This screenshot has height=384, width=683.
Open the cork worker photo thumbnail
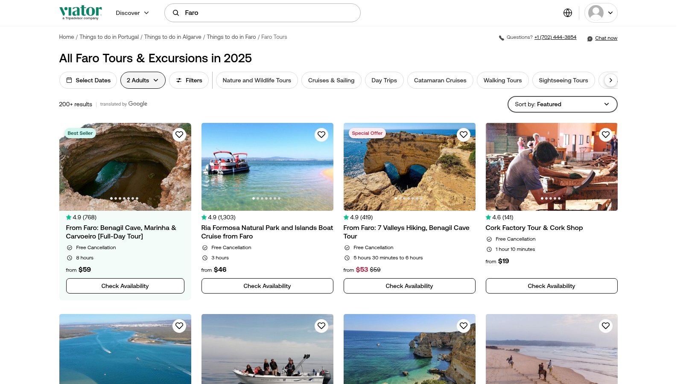(x=552, y=167)
